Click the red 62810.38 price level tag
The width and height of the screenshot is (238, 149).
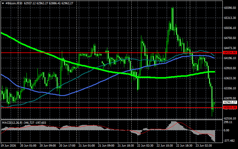pyautogui.click(x=230, y=108)
